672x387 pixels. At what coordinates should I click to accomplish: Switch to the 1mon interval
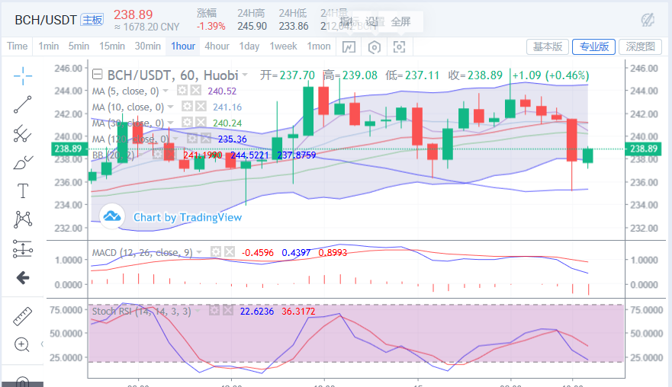coord(319,46)
